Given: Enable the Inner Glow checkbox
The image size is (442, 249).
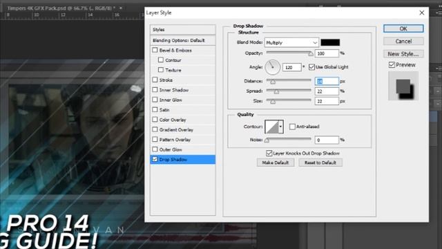Looking at the screenshot, I should pos(155,100).
